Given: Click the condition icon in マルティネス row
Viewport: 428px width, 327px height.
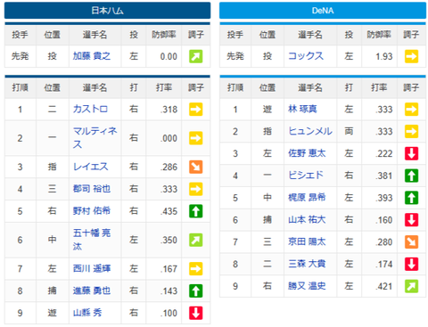Looking at the screenshot, I should click(x=196, y=138).
